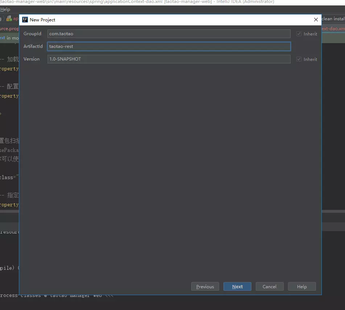Toggle Inherit checkbox next to Version

[299, 59]
